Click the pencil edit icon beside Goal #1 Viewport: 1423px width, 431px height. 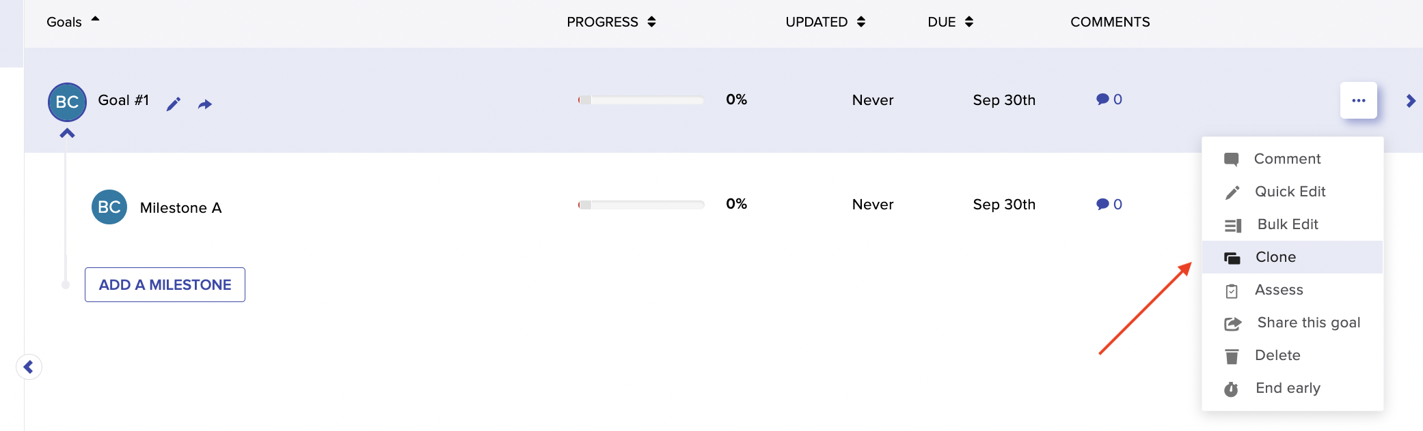tap(174, 104)
